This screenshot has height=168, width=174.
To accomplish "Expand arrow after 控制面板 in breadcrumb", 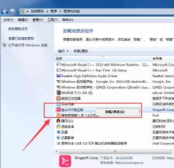I will (47, 12).
